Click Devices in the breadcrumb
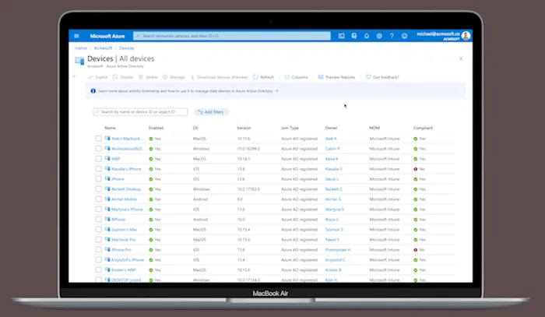This screenshot has height=317, width=545. [126, 48]
